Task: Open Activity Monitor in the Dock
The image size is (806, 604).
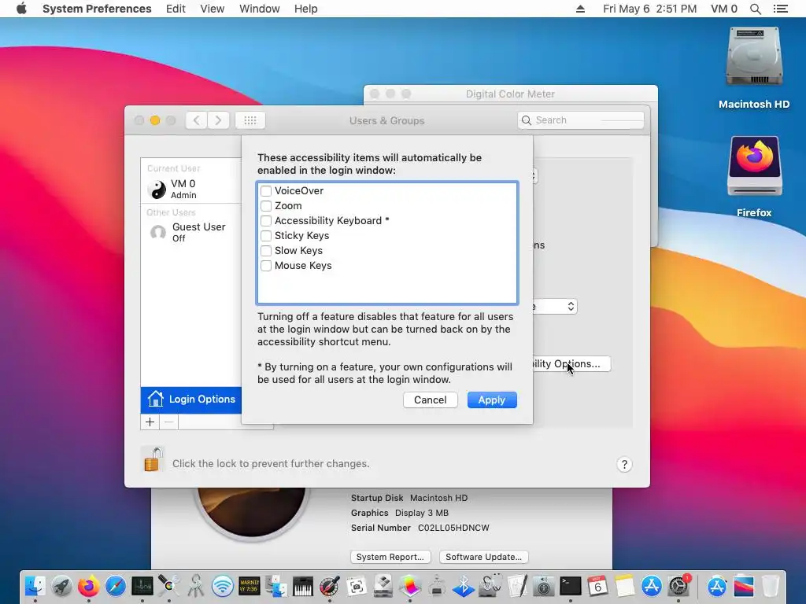Action: [142, 586]
